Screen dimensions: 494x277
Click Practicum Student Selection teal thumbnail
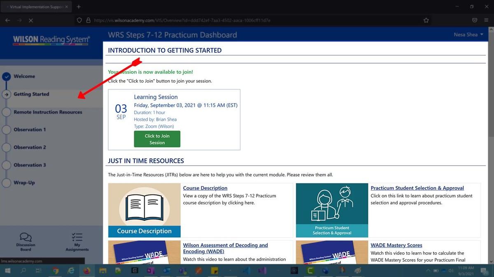coord(332,210)
